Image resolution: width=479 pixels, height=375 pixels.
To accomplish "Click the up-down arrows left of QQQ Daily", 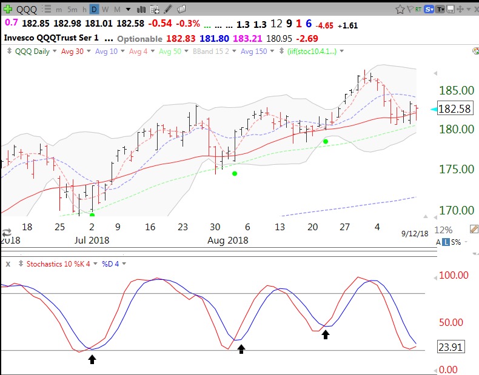I will pyautogui.click(x=10, y=51).
